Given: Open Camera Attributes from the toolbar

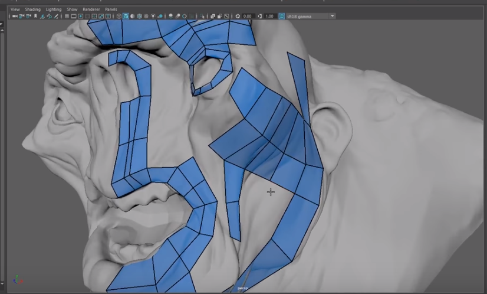Looking at the screenshot, I should click(28, 16).
